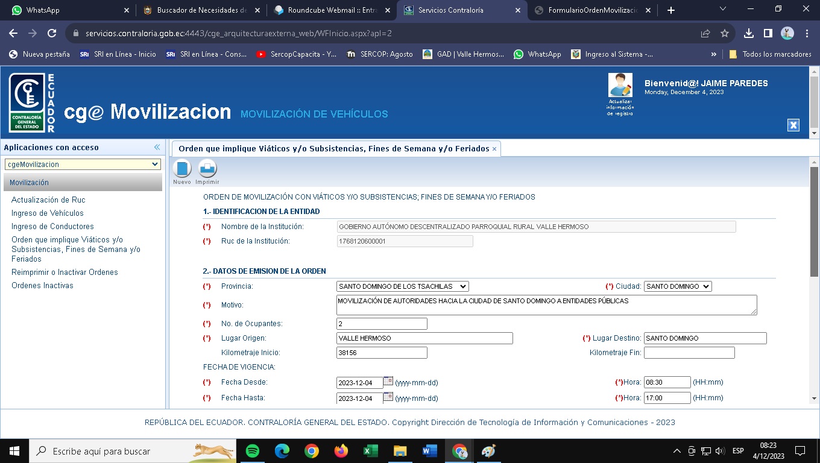
Task: Click the Nuevo document icon
Action: tap(181, 168)
